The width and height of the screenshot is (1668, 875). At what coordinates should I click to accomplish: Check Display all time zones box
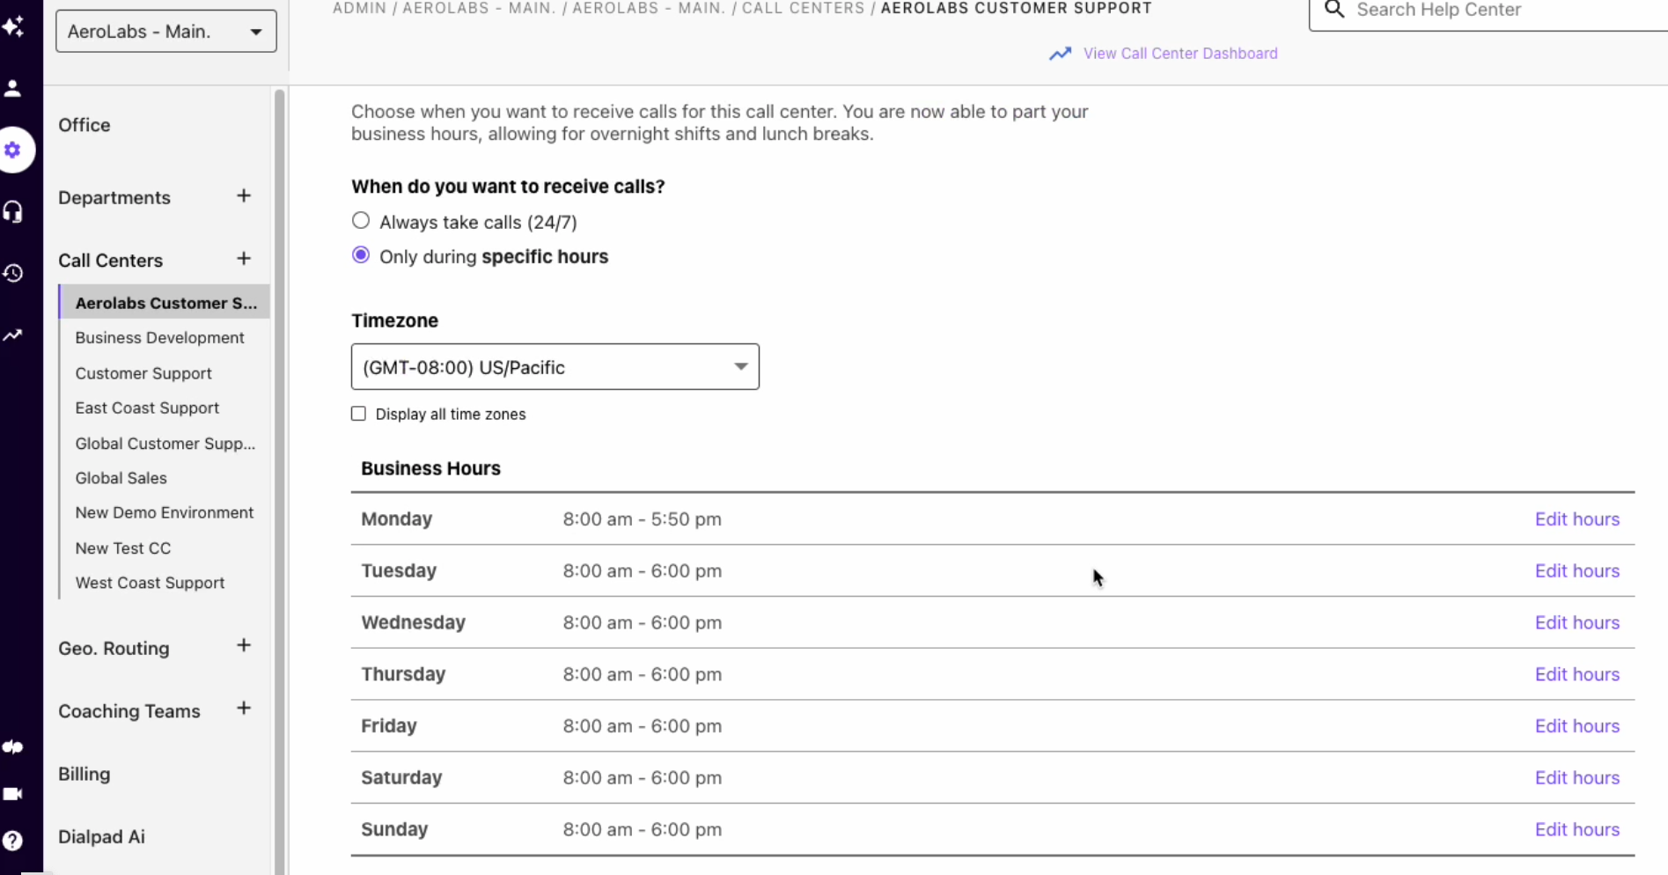tap(358, 414)
